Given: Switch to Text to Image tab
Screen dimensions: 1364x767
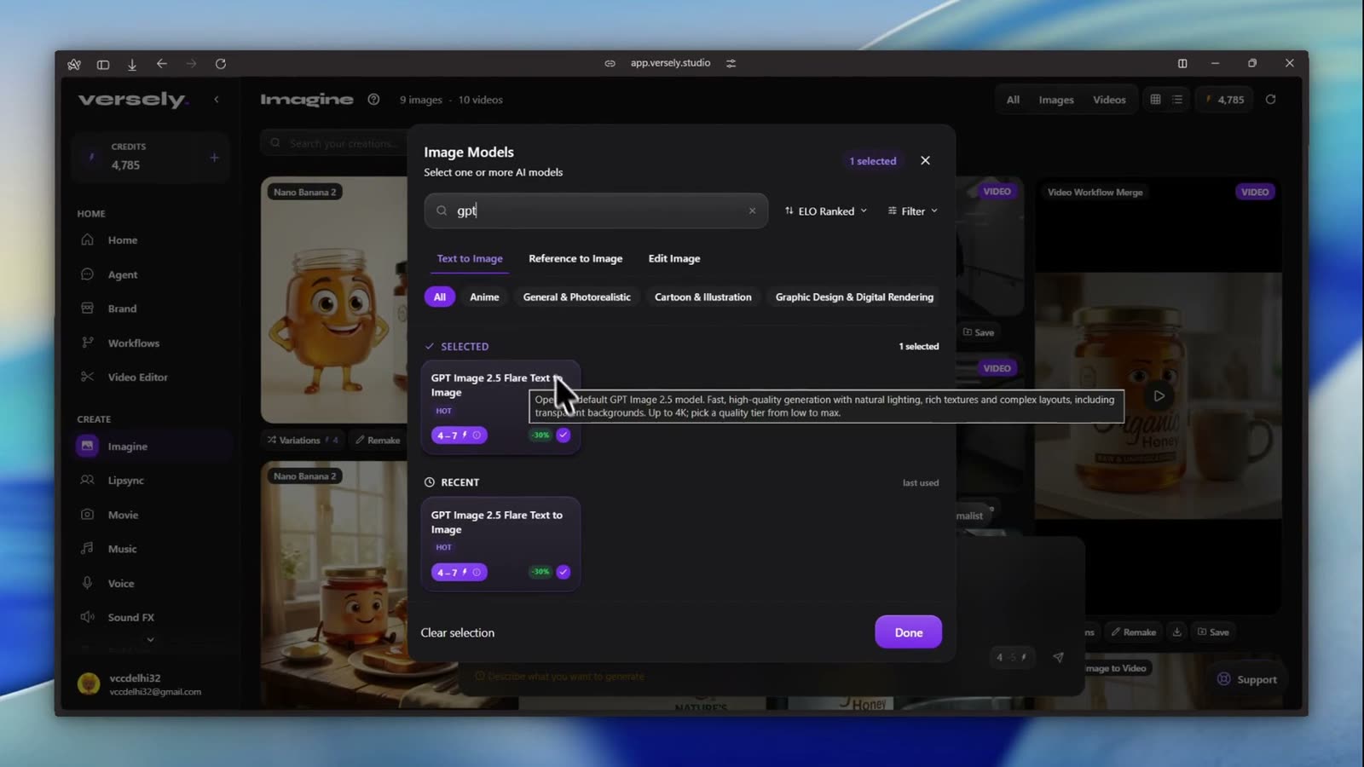Looking at the screenshot, I should 470,258.
